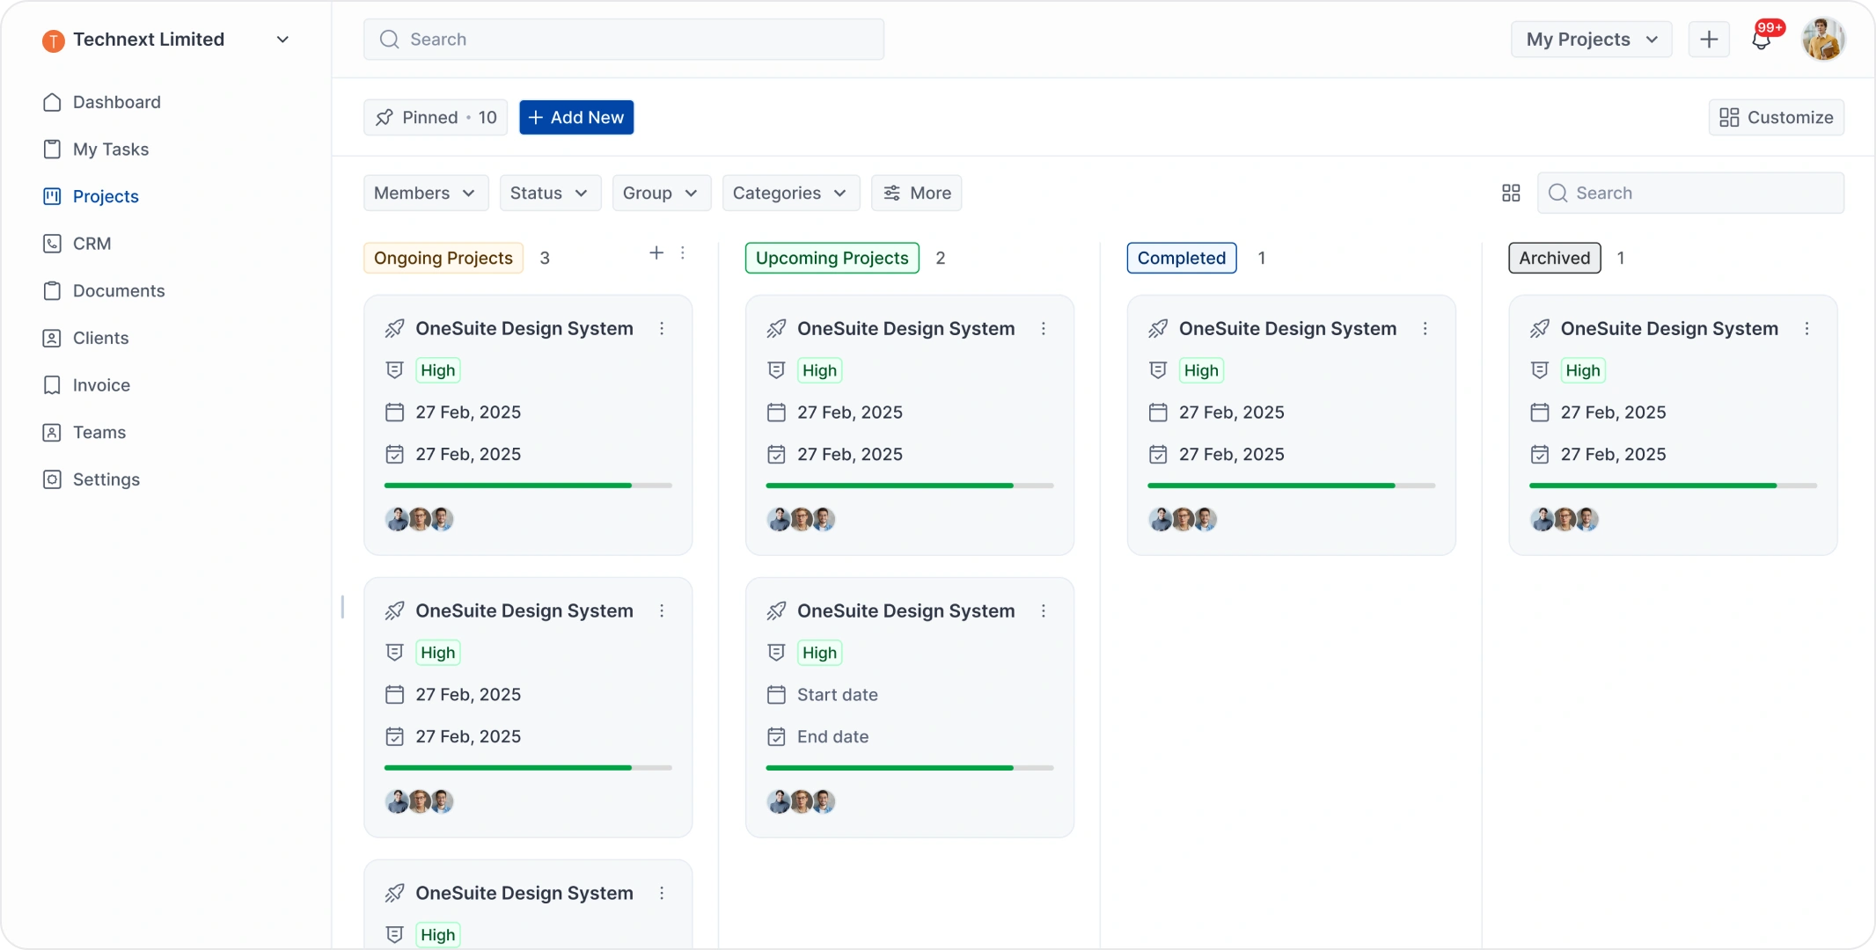Open the notifications bell with 99+ badge

pyautogui.click(x=1762, y=39)
